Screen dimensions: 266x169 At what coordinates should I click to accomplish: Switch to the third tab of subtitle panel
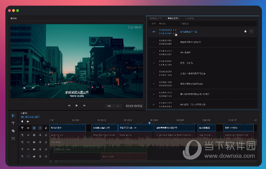189,18
